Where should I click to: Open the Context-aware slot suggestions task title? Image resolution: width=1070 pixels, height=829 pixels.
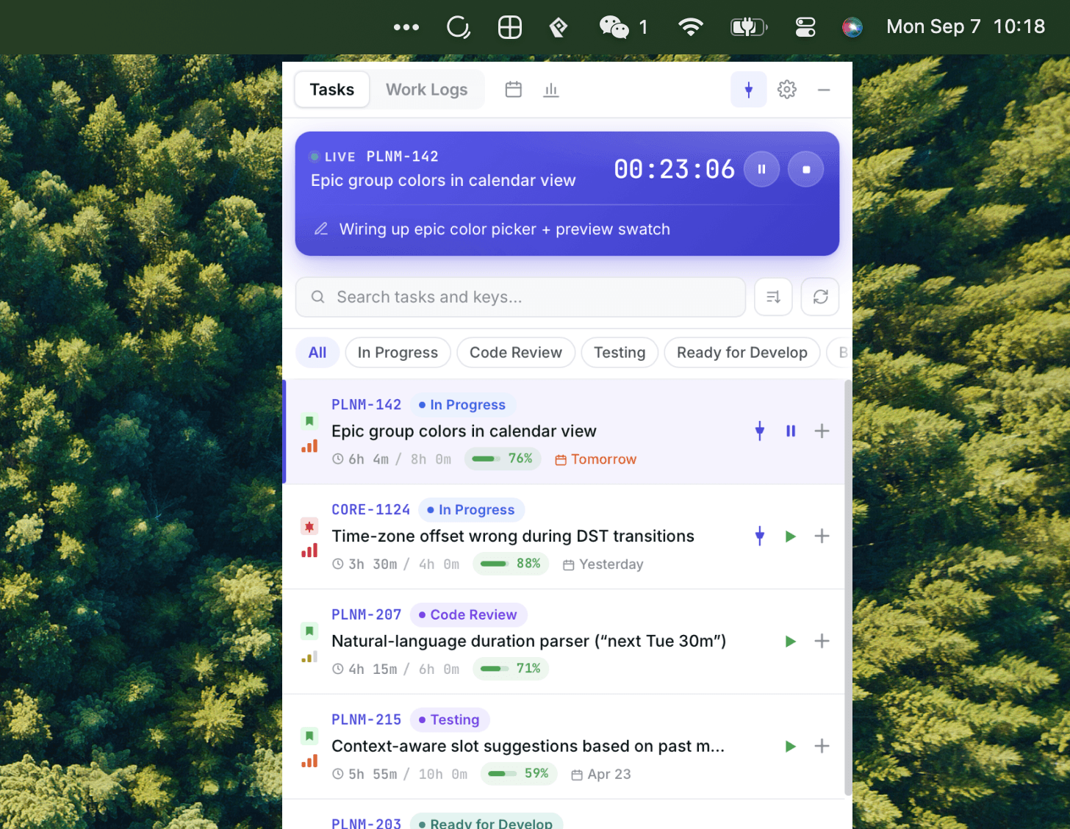click(528, 747)
